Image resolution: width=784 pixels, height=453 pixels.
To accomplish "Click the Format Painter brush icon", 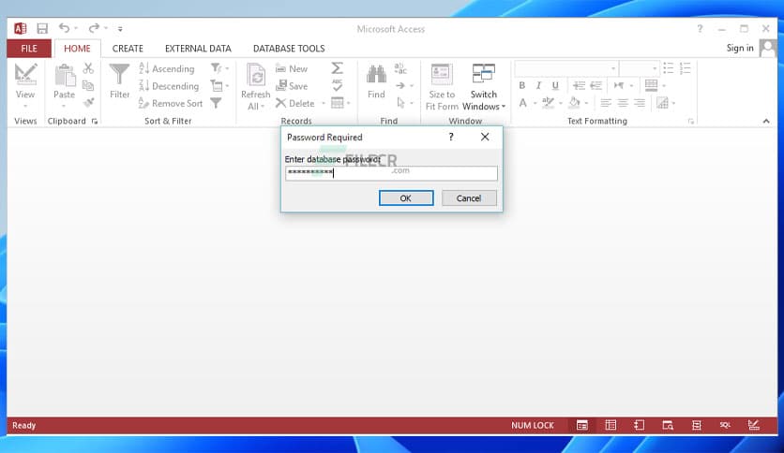I will point(88,103).
